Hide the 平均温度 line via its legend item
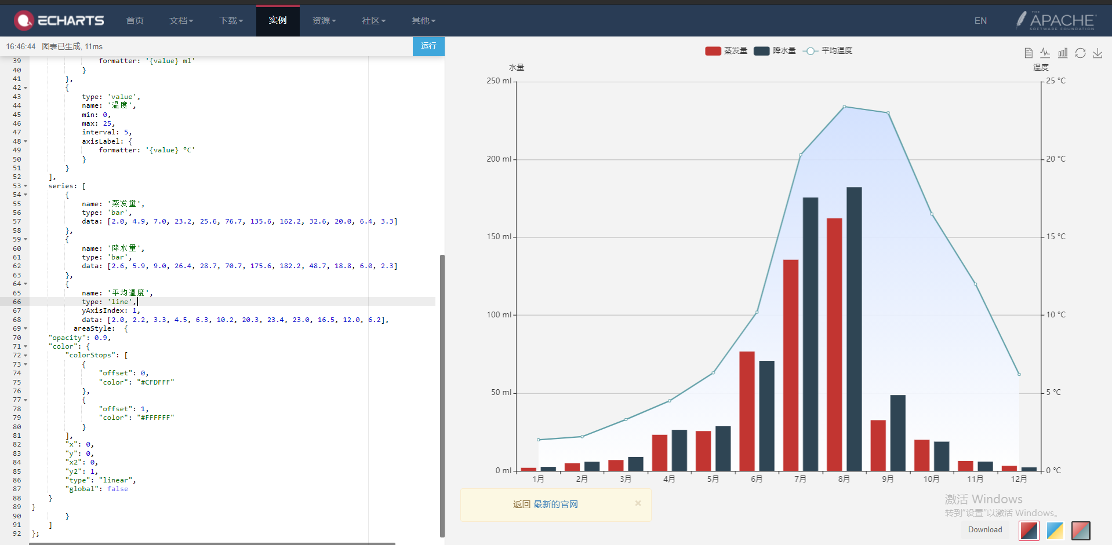This screenshot has height=545, width=1112. (x=828, y=50)
